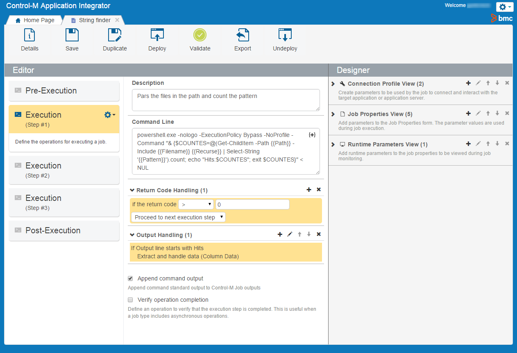Select the 'If Output line starts with Hits' rule
Viewport: 517px width, 353px height.
[x=167, y=248]
